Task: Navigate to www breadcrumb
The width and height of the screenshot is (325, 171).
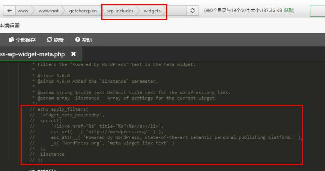Action: [x=23, y=11]
